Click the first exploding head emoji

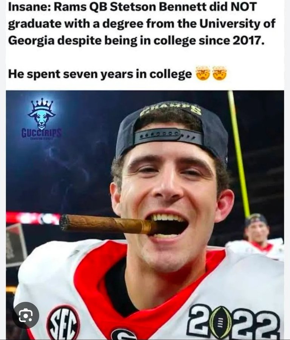click(202, 73)
